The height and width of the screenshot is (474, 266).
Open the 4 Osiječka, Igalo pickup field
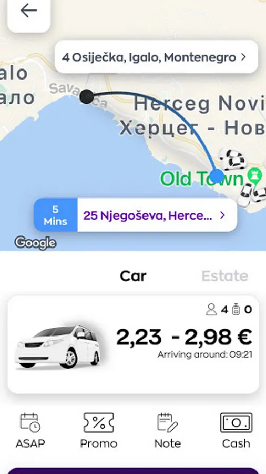[156, 57]
